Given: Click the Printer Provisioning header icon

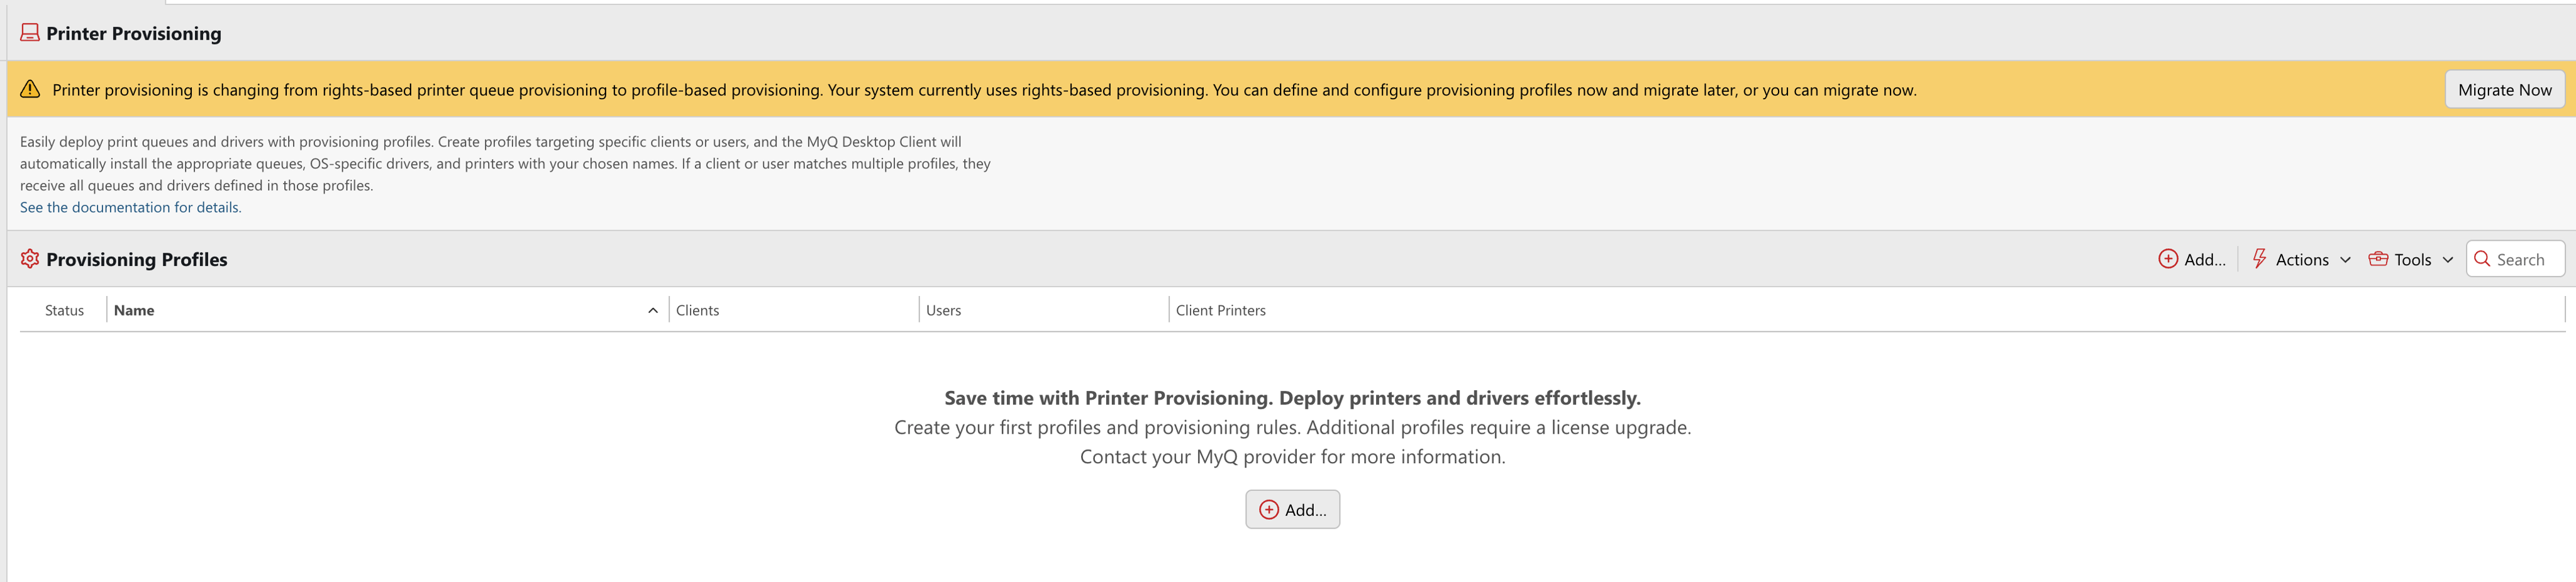Looking at the screenshot, I should point(30,33).
